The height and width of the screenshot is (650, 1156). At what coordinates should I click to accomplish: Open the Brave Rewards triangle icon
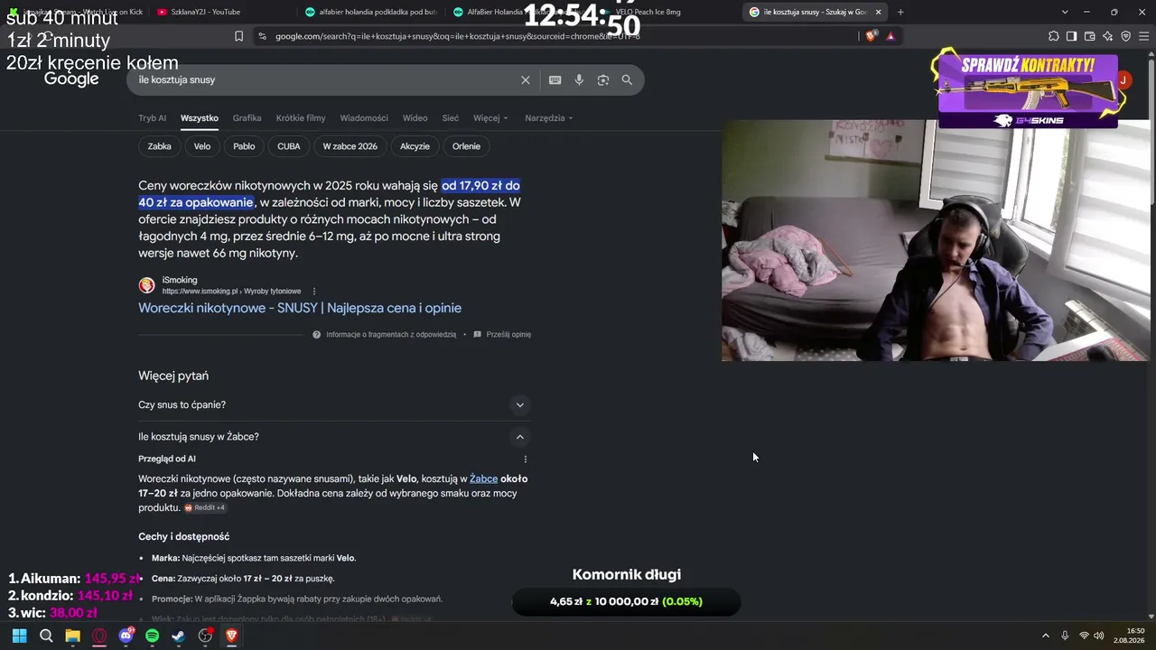tap(890, 36)
